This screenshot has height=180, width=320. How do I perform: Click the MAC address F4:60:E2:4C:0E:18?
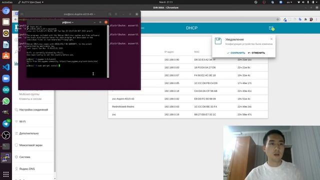pyautogui.click(x=204, y=75)
